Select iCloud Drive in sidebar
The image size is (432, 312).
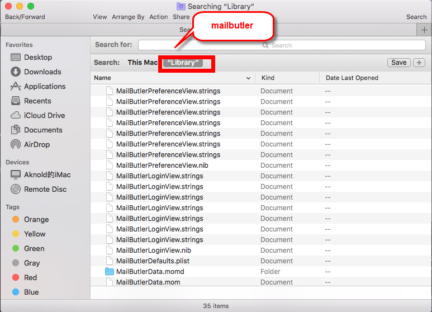(x=44, y=115)
